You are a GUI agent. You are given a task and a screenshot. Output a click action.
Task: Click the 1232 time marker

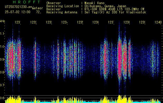pos(33,22)
